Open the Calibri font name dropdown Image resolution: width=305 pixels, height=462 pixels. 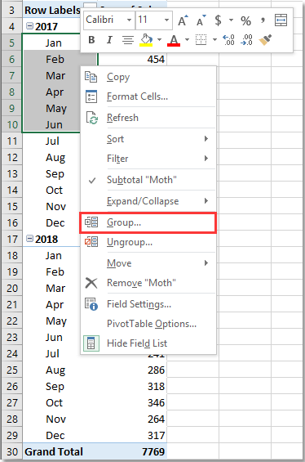coord(129,20)
